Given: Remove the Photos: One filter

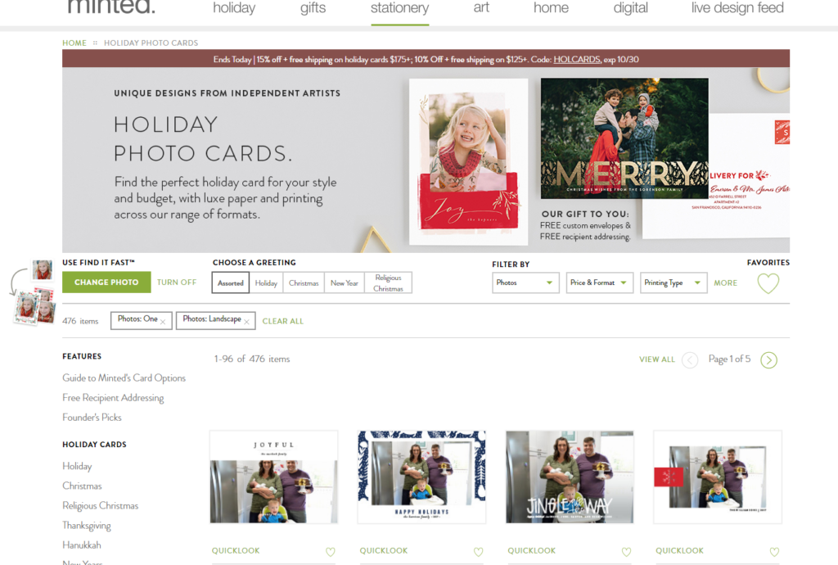Looking at the screenshot, I should click(x=163, y=322).
